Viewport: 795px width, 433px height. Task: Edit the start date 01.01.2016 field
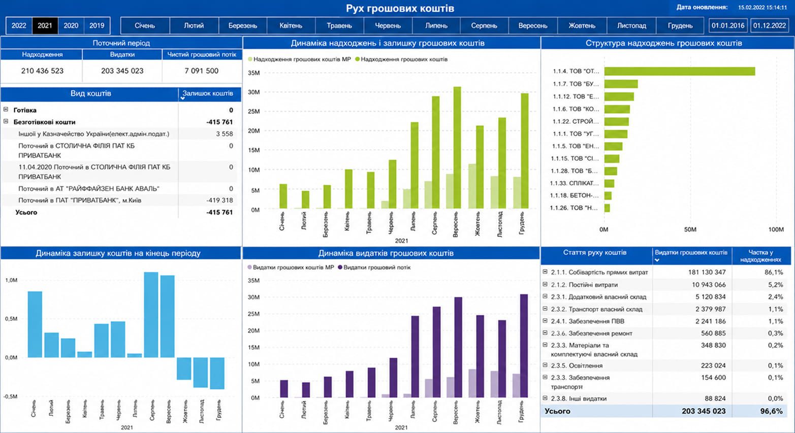pyautogui.click(x=728, y=25)
